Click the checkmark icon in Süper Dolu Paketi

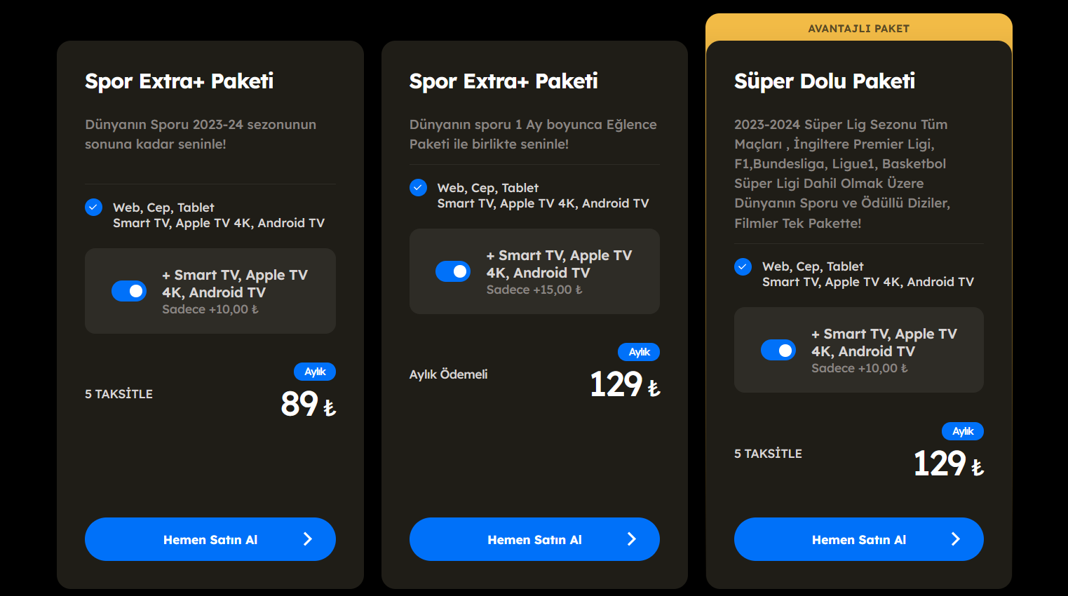pos(743,266)
